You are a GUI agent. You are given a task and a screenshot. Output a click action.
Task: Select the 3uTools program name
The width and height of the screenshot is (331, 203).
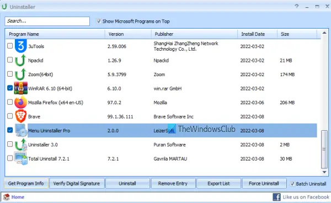click(x=36, y=46)
